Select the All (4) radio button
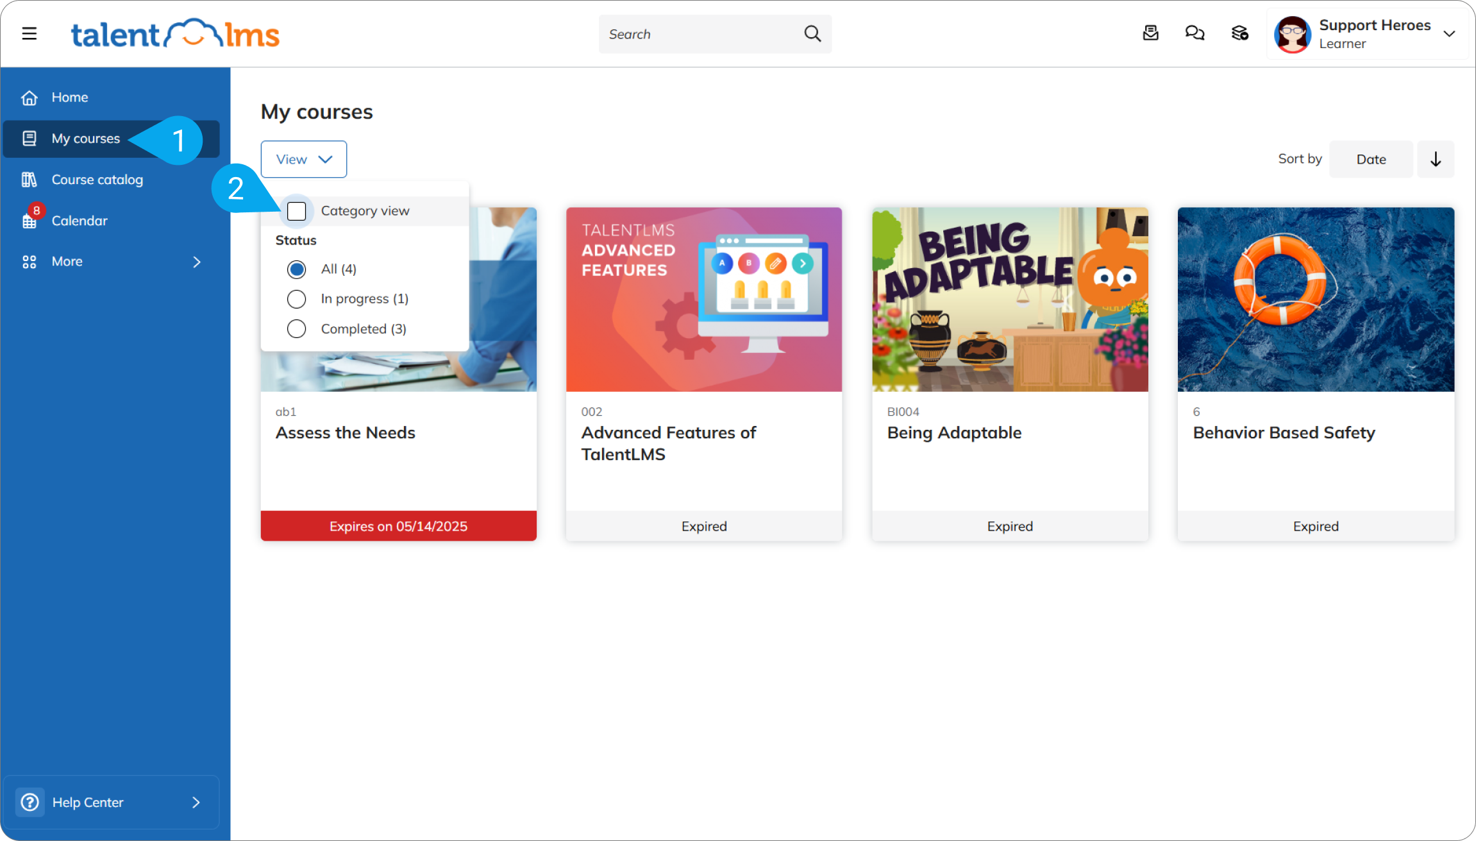The height and width of the screenshot is (841, 1476). [296, 269]
